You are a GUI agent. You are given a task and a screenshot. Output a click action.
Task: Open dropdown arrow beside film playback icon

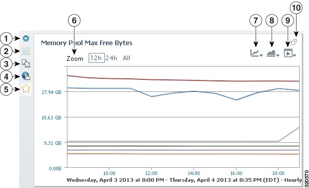[x=294, y=56]
